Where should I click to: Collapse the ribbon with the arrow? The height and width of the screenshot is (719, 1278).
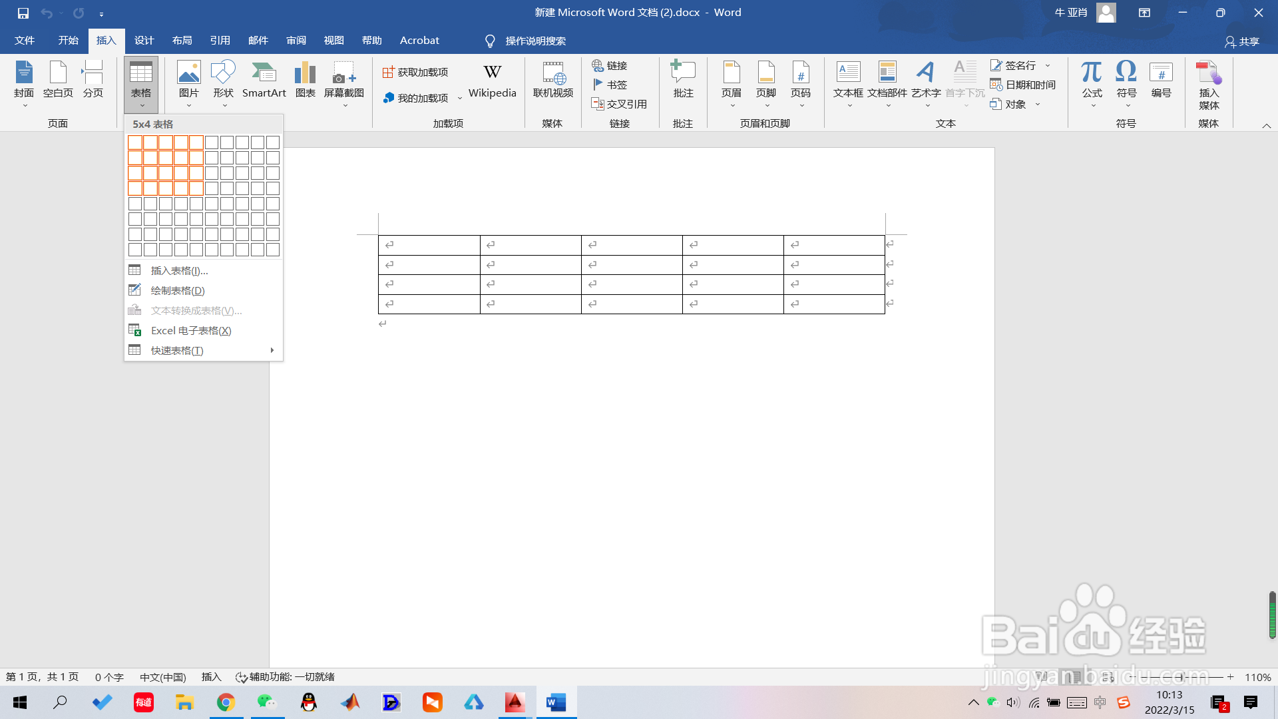[x=1266, y=126]
